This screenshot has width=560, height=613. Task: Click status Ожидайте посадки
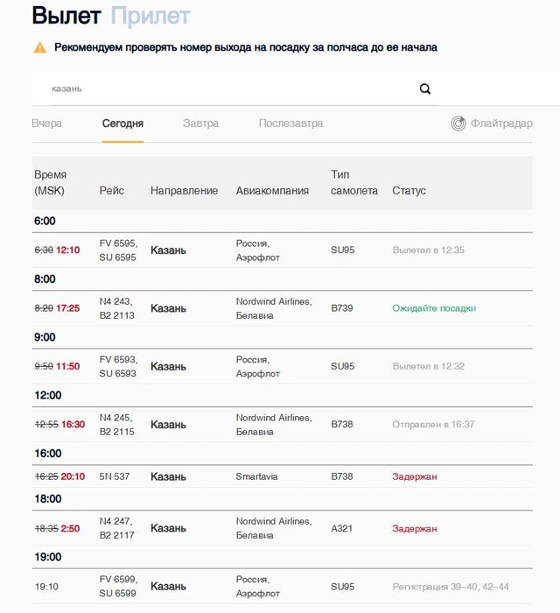(x=434, y=308)
